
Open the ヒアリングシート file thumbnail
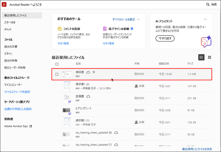(x=67, y=111)
